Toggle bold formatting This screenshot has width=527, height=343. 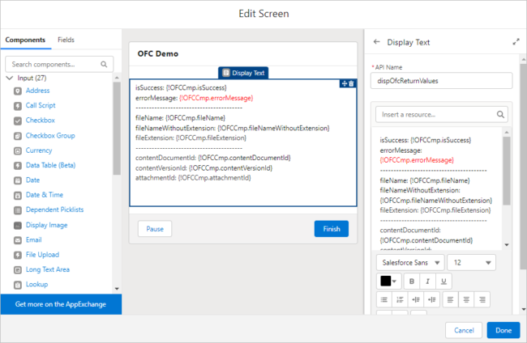pos(411,281)
